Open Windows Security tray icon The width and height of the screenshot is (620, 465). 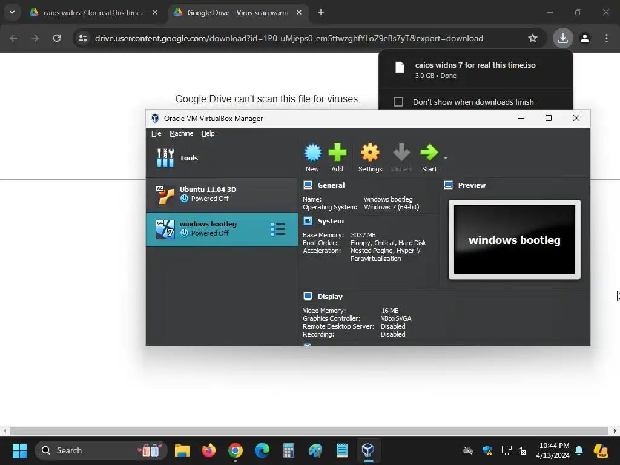point(487,450)
